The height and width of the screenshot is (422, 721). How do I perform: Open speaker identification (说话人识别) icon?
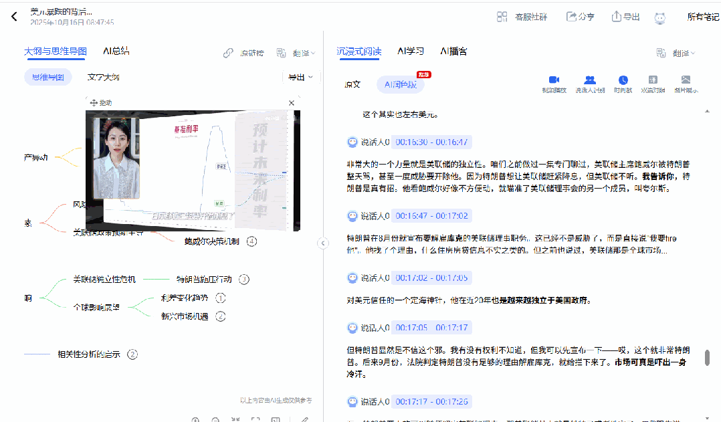[x=589, y=80]
